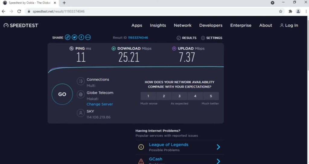Bookmark this page with star icon
The width and height of the screenshot is (309, 164).
[x=281, y=11]
